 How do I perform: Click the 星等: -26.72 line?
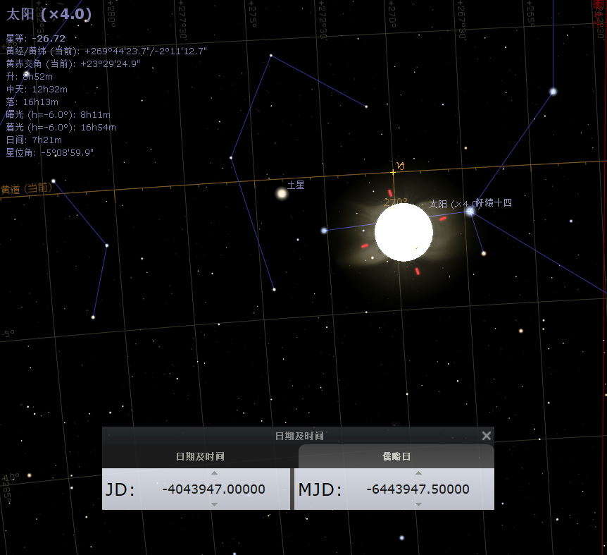click(36, 38)
